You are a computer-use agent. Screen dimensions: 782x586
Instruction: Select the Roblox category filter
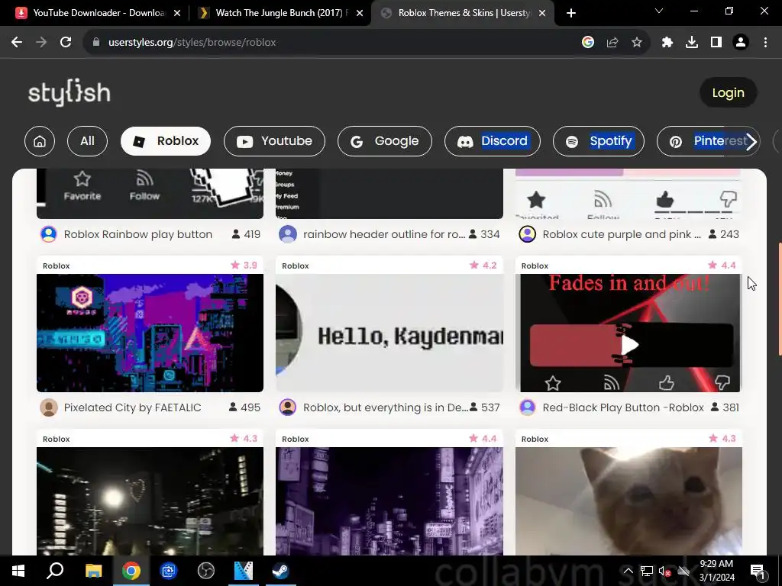[166, 141]
